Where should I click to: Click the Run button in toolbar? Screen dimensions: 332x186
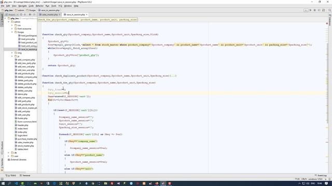pyautogui.click(x=310, y=10)
